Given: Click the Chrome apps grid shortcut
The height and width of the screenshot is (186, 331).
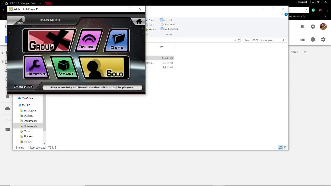Looking at the screenshot, I should click(4, 16).
